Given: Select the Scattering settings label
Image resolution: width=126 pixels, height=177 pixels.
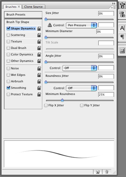Looking at the screenshot, I should point(18,35).
